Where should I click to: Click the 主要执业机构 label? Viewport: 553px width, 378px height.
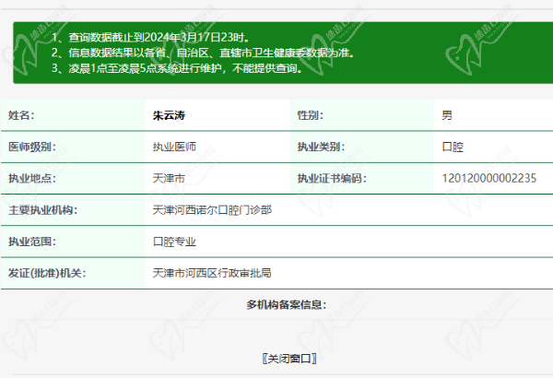click(x=43, y=210)
